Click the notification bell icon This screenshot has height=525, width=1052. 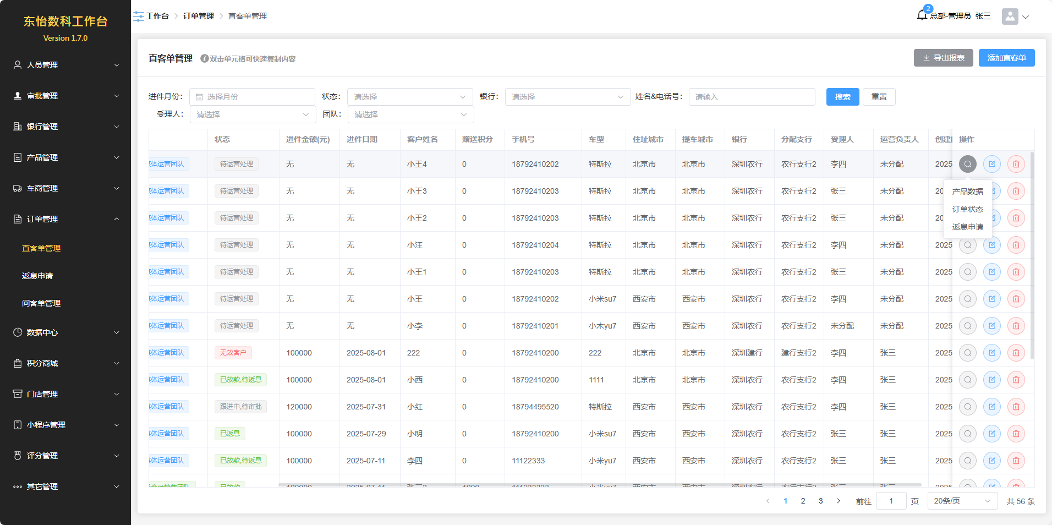(x=922, y=15)
